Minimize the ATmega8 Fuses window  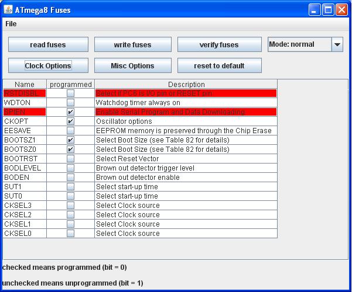click(x=315, y=10)
